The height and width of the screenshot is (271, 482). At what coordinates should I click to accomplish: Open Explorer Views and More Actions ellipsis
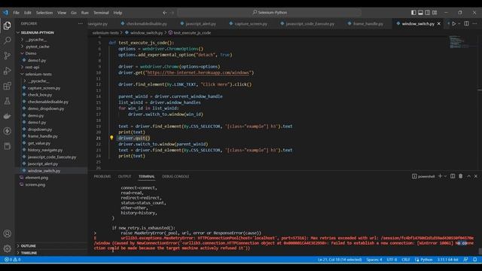81,23
